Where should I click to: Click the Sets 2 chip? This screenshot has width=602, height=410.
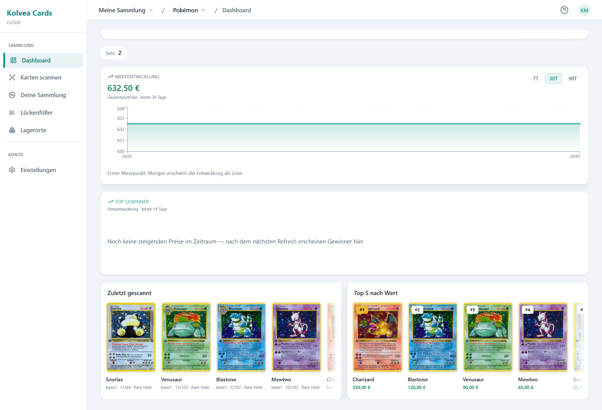114,53
